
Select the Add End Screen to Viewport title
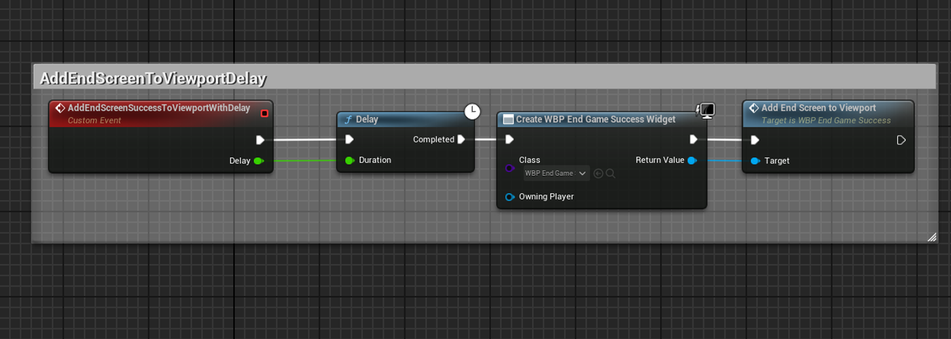[x=818, y=108]
